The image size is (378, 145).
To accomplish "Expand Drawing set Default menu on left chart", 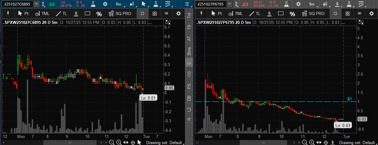I will click(165, 143).
